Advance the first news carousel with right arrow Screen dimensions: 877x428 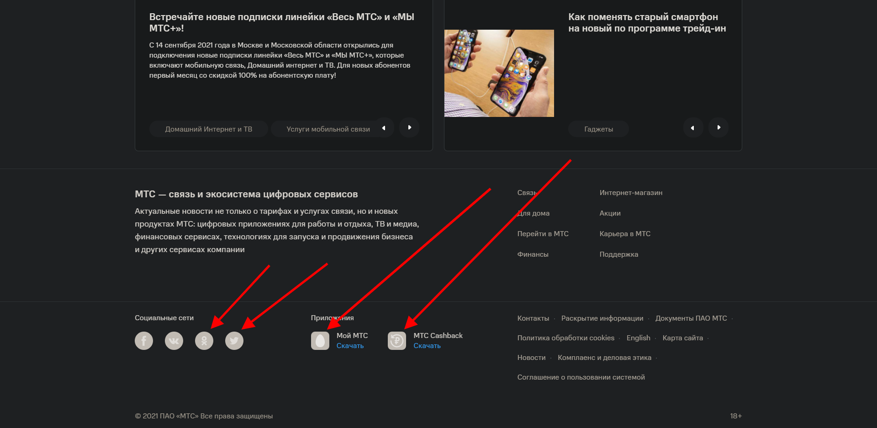(x=409, y=127)
